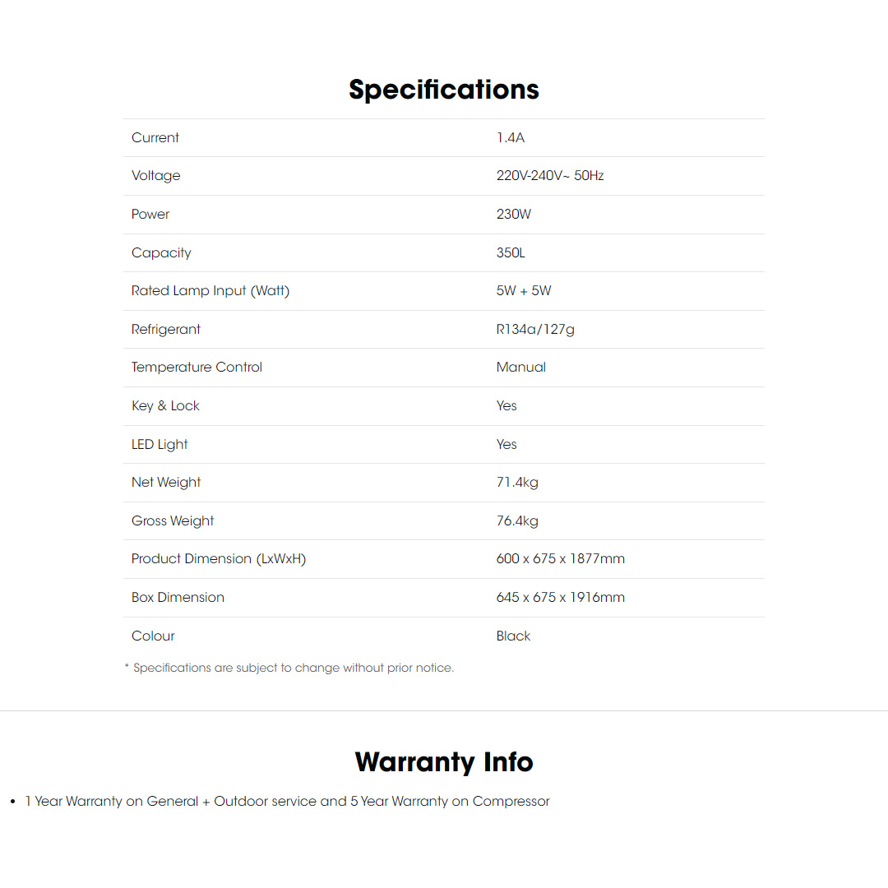Click the 350L capacity value
Image resolution: width=888 pixels, height=888 pixels.
click(511, 253)
